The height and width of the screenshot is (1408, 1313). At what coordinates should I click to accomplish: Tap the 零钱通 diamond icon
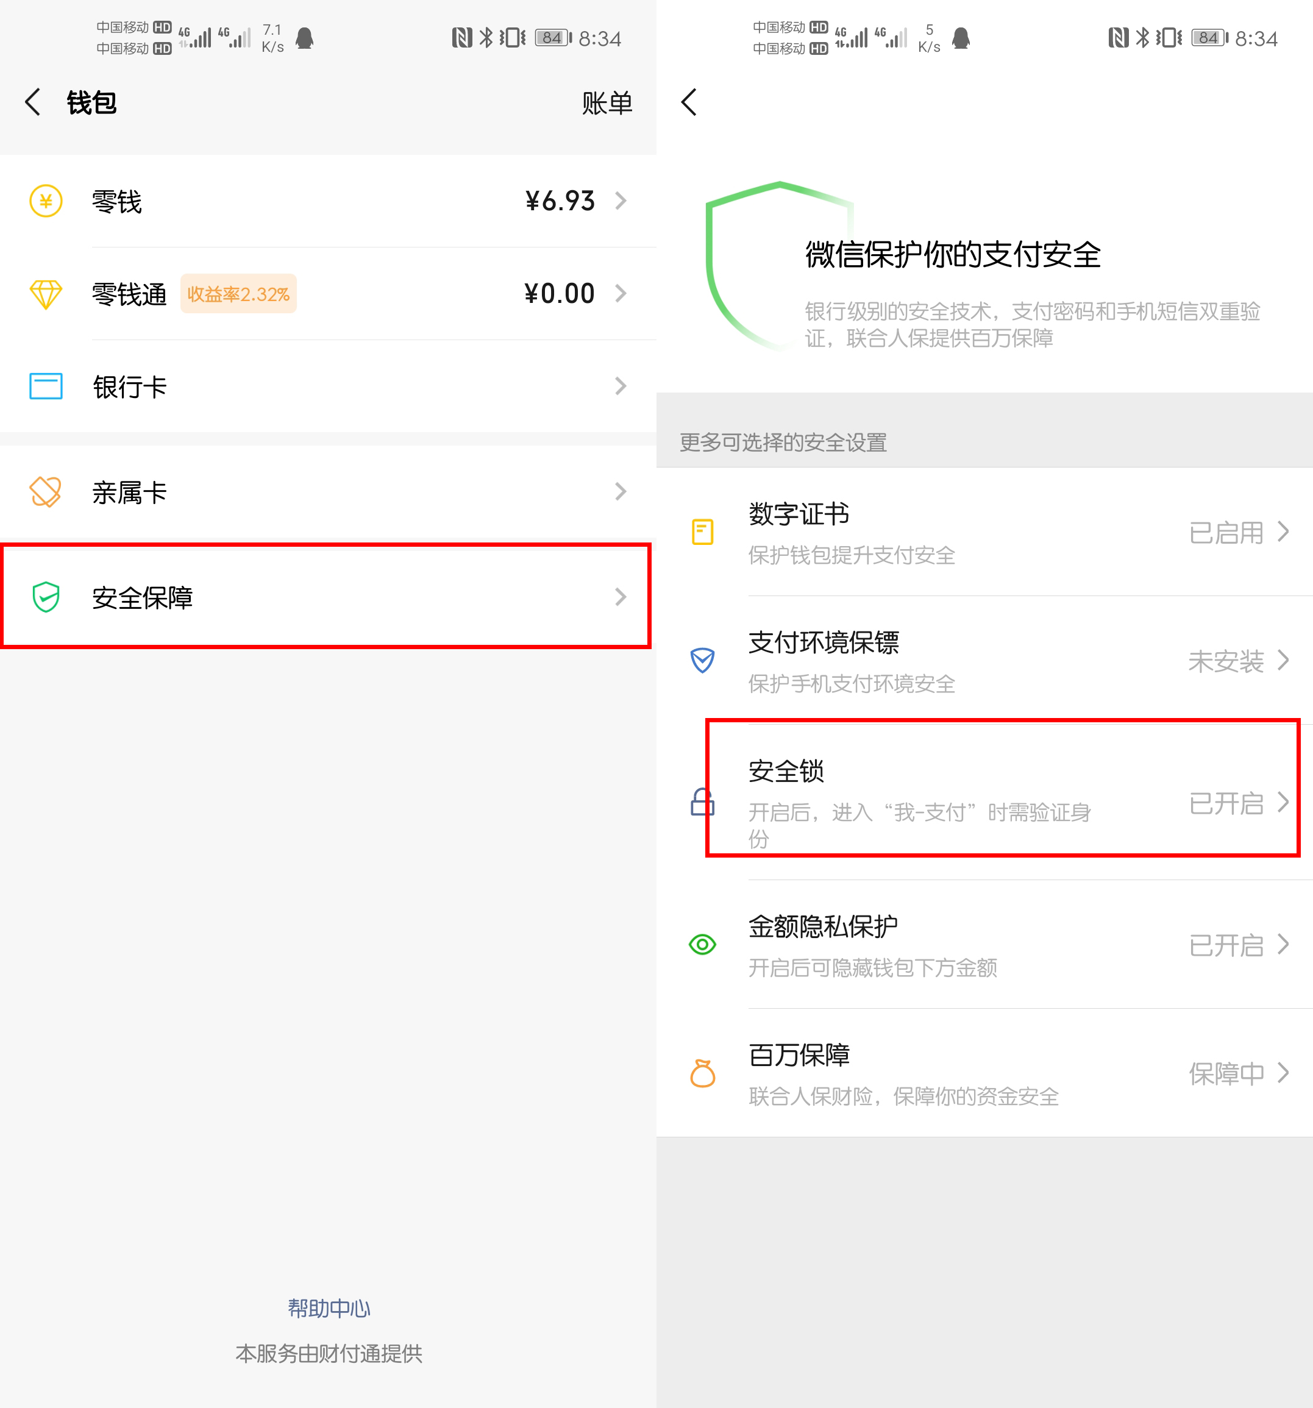[x=46, y=294]
